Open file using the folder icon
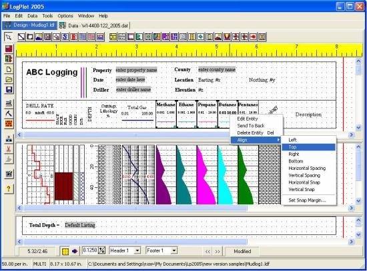 tap(9, 79)
